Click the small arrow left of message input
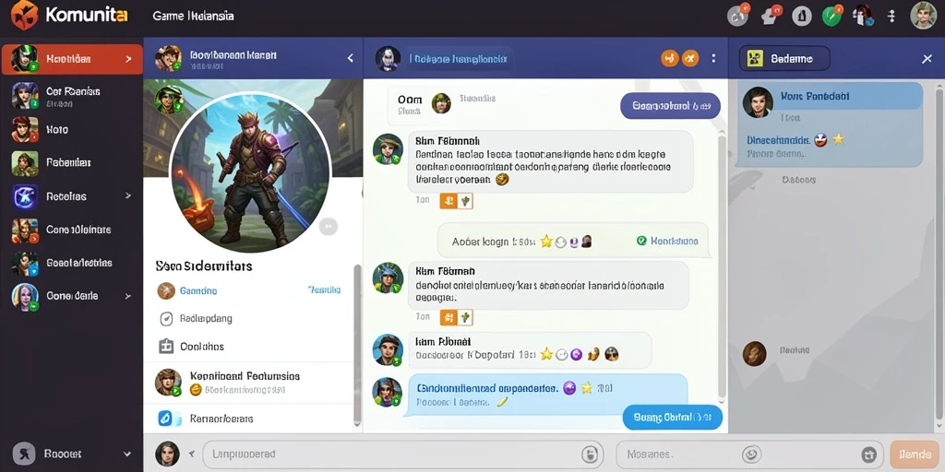This screenshot has height=472, width=945. point(192,454)
